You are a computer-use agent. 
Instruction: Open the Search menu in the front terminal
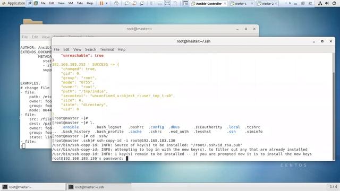pos(91,49)
